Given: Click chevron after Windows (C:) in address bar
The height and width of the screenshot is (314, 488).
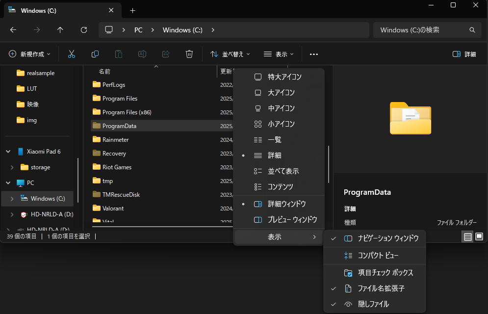Looking at the screenshot, I should click(x=213, y=30).
